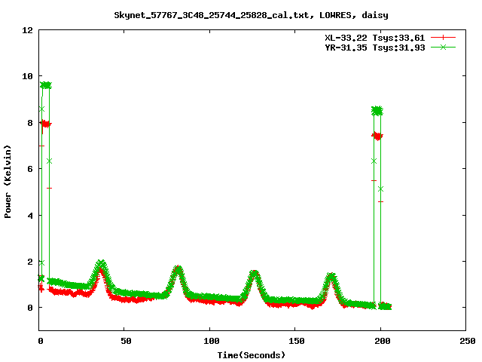Select the XL-33.22 Tsys:33.61 legend label
The height and width of the screenshot is (362, 482).
tap(370, 37)
